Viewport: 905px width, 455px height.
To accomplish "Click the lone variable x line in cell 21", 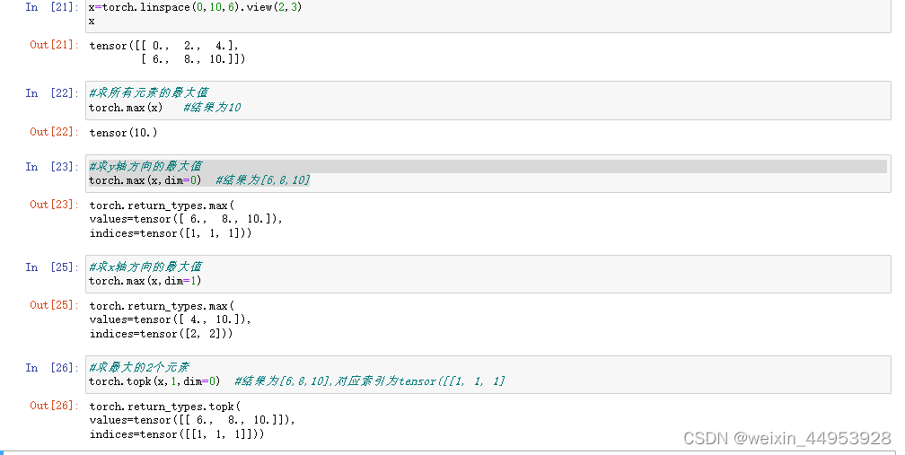I will 92,22.
